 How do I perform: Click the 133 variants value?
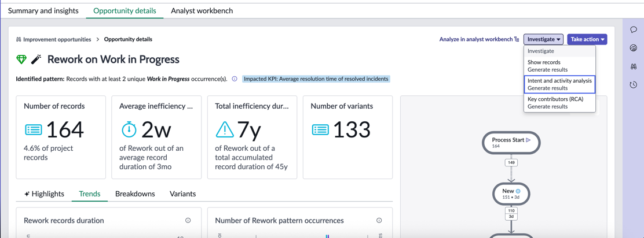352,130
